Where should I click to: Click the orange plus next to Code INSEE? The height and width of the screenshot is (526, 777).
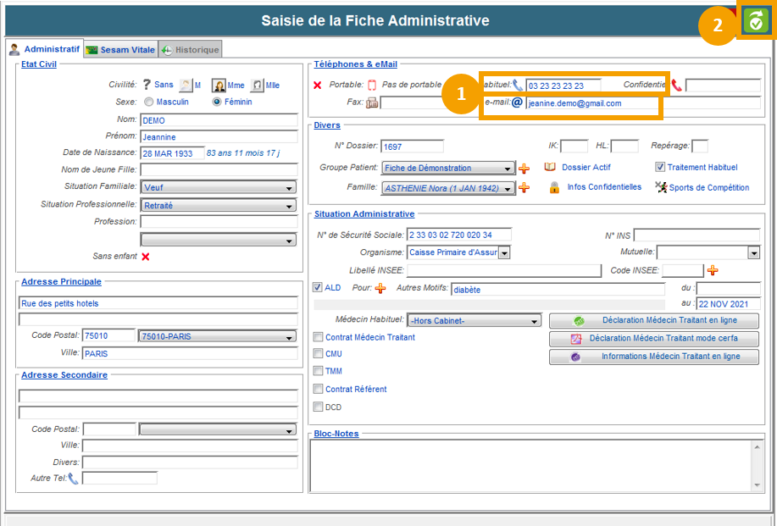[x=713, y=270]
